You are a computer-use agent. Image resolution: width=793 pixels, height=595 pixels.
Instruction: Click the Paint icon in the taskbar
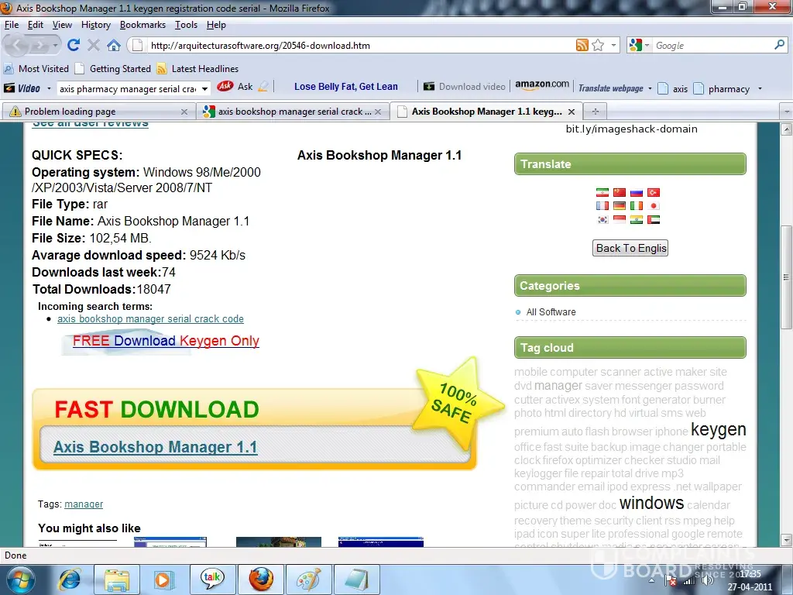point(307,578)
